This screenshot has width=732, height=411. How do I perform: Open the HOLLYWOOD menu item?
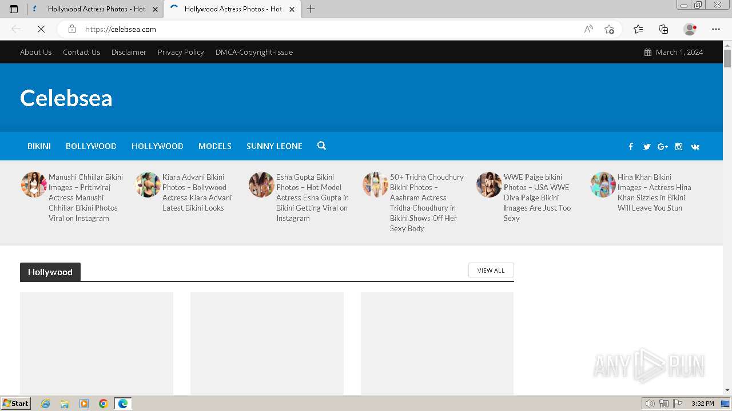tap(157, 146)
